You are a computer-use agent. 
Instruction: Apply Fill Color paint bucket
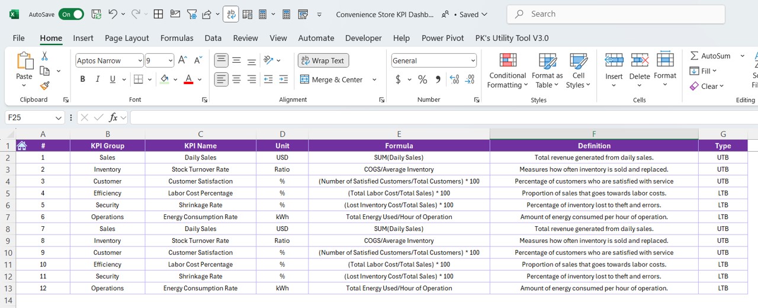click(x=165, y=79)
